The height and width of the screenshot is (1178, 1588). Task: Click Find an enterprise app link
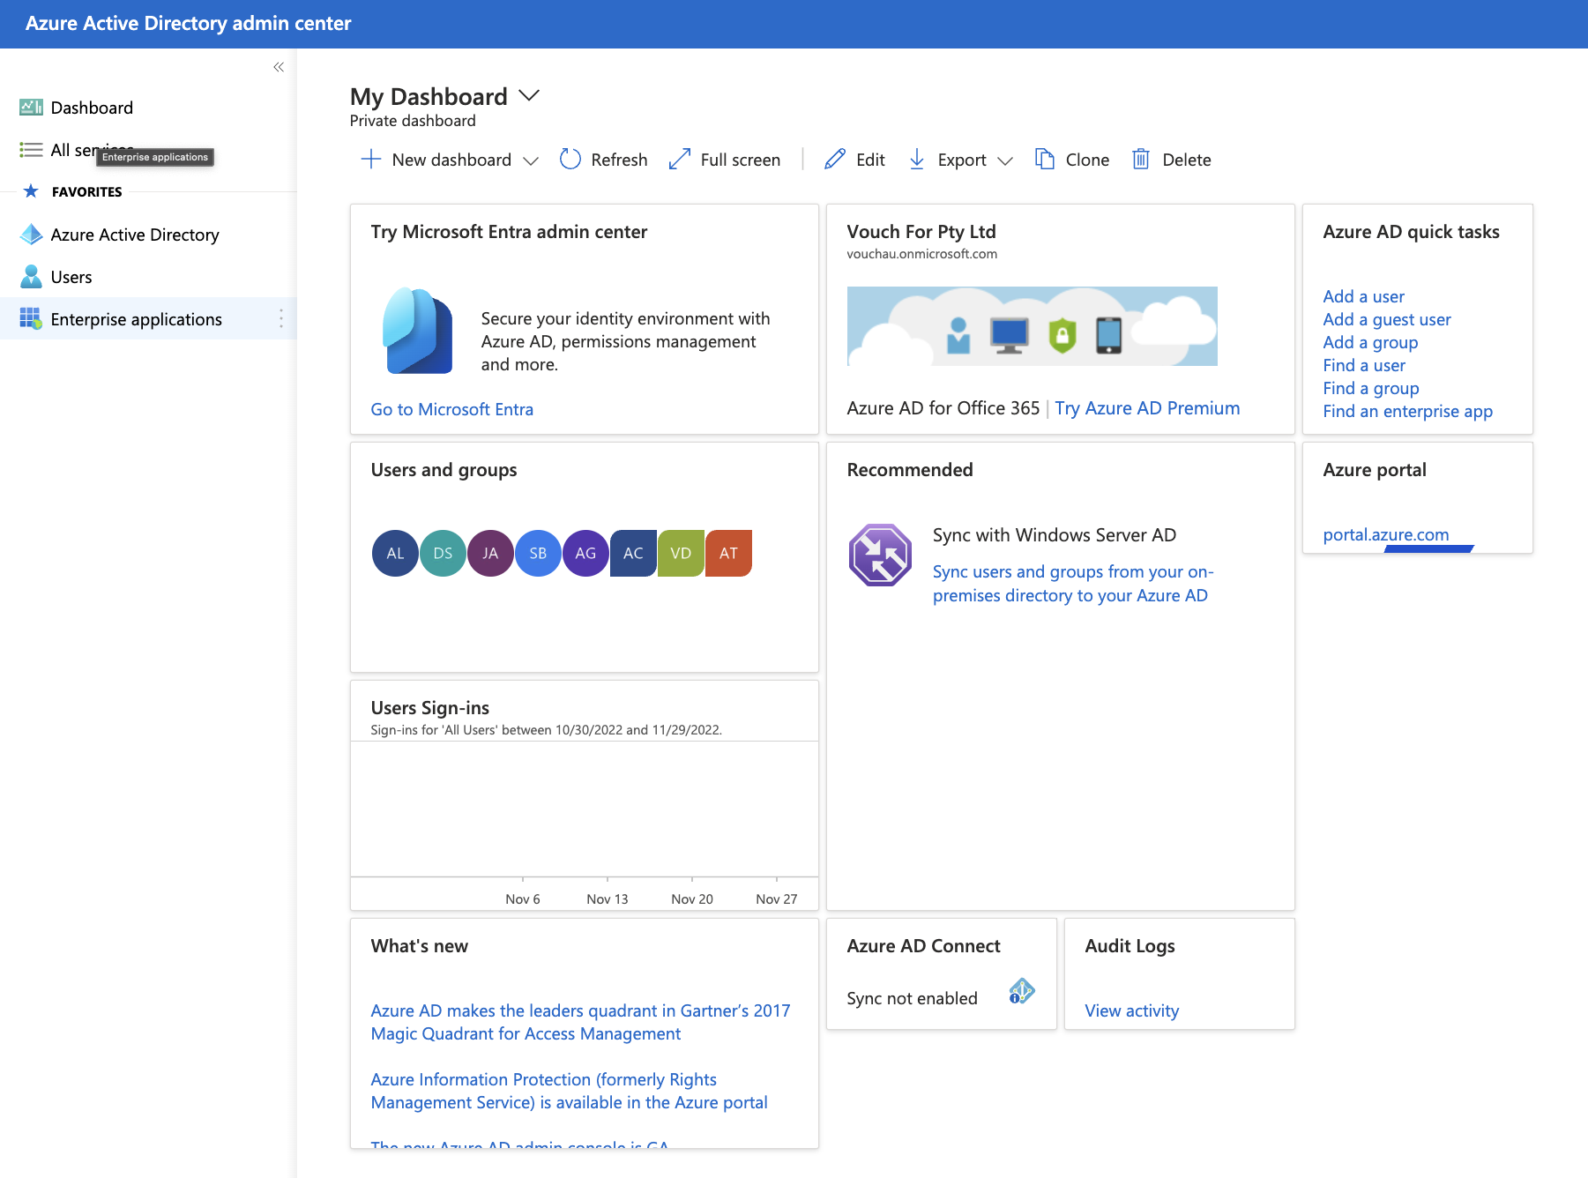click(x=1407, y=411)
